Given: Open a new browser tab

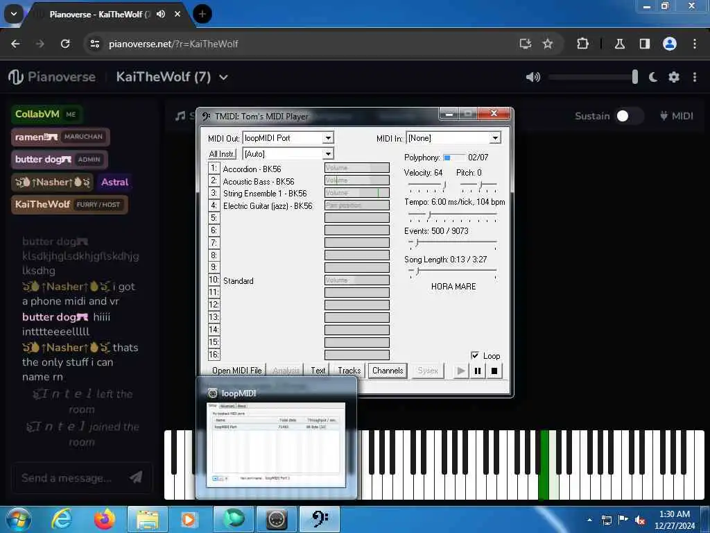Looking at the screenshot, I should coord(202,14).
